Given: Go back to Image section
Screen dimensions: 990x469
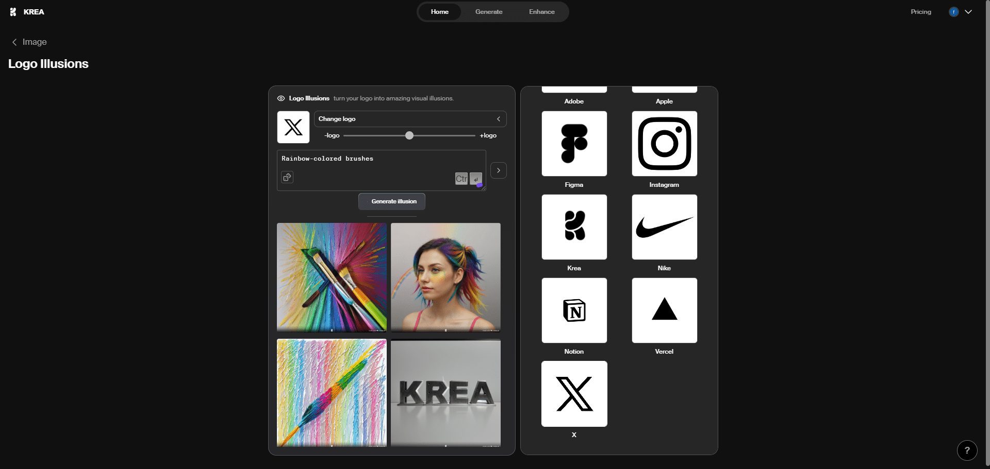Looking at the screenshot, I should pos(29,42).
